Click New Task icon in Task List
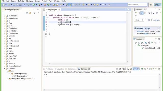Image resolution: width=163 pixels, height=91 pixels. pos(135,13)
